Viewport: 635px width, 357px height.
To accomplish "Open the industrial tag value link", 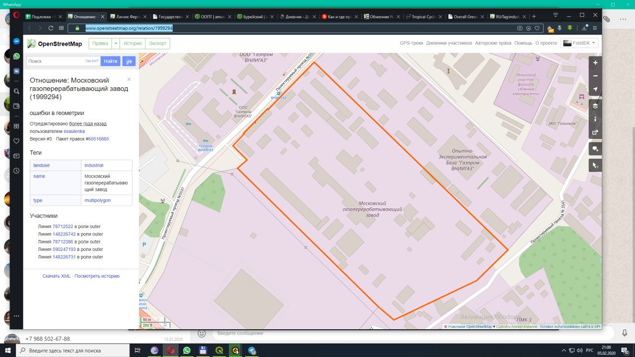I will pyautogui.click(x=94, y=165).
